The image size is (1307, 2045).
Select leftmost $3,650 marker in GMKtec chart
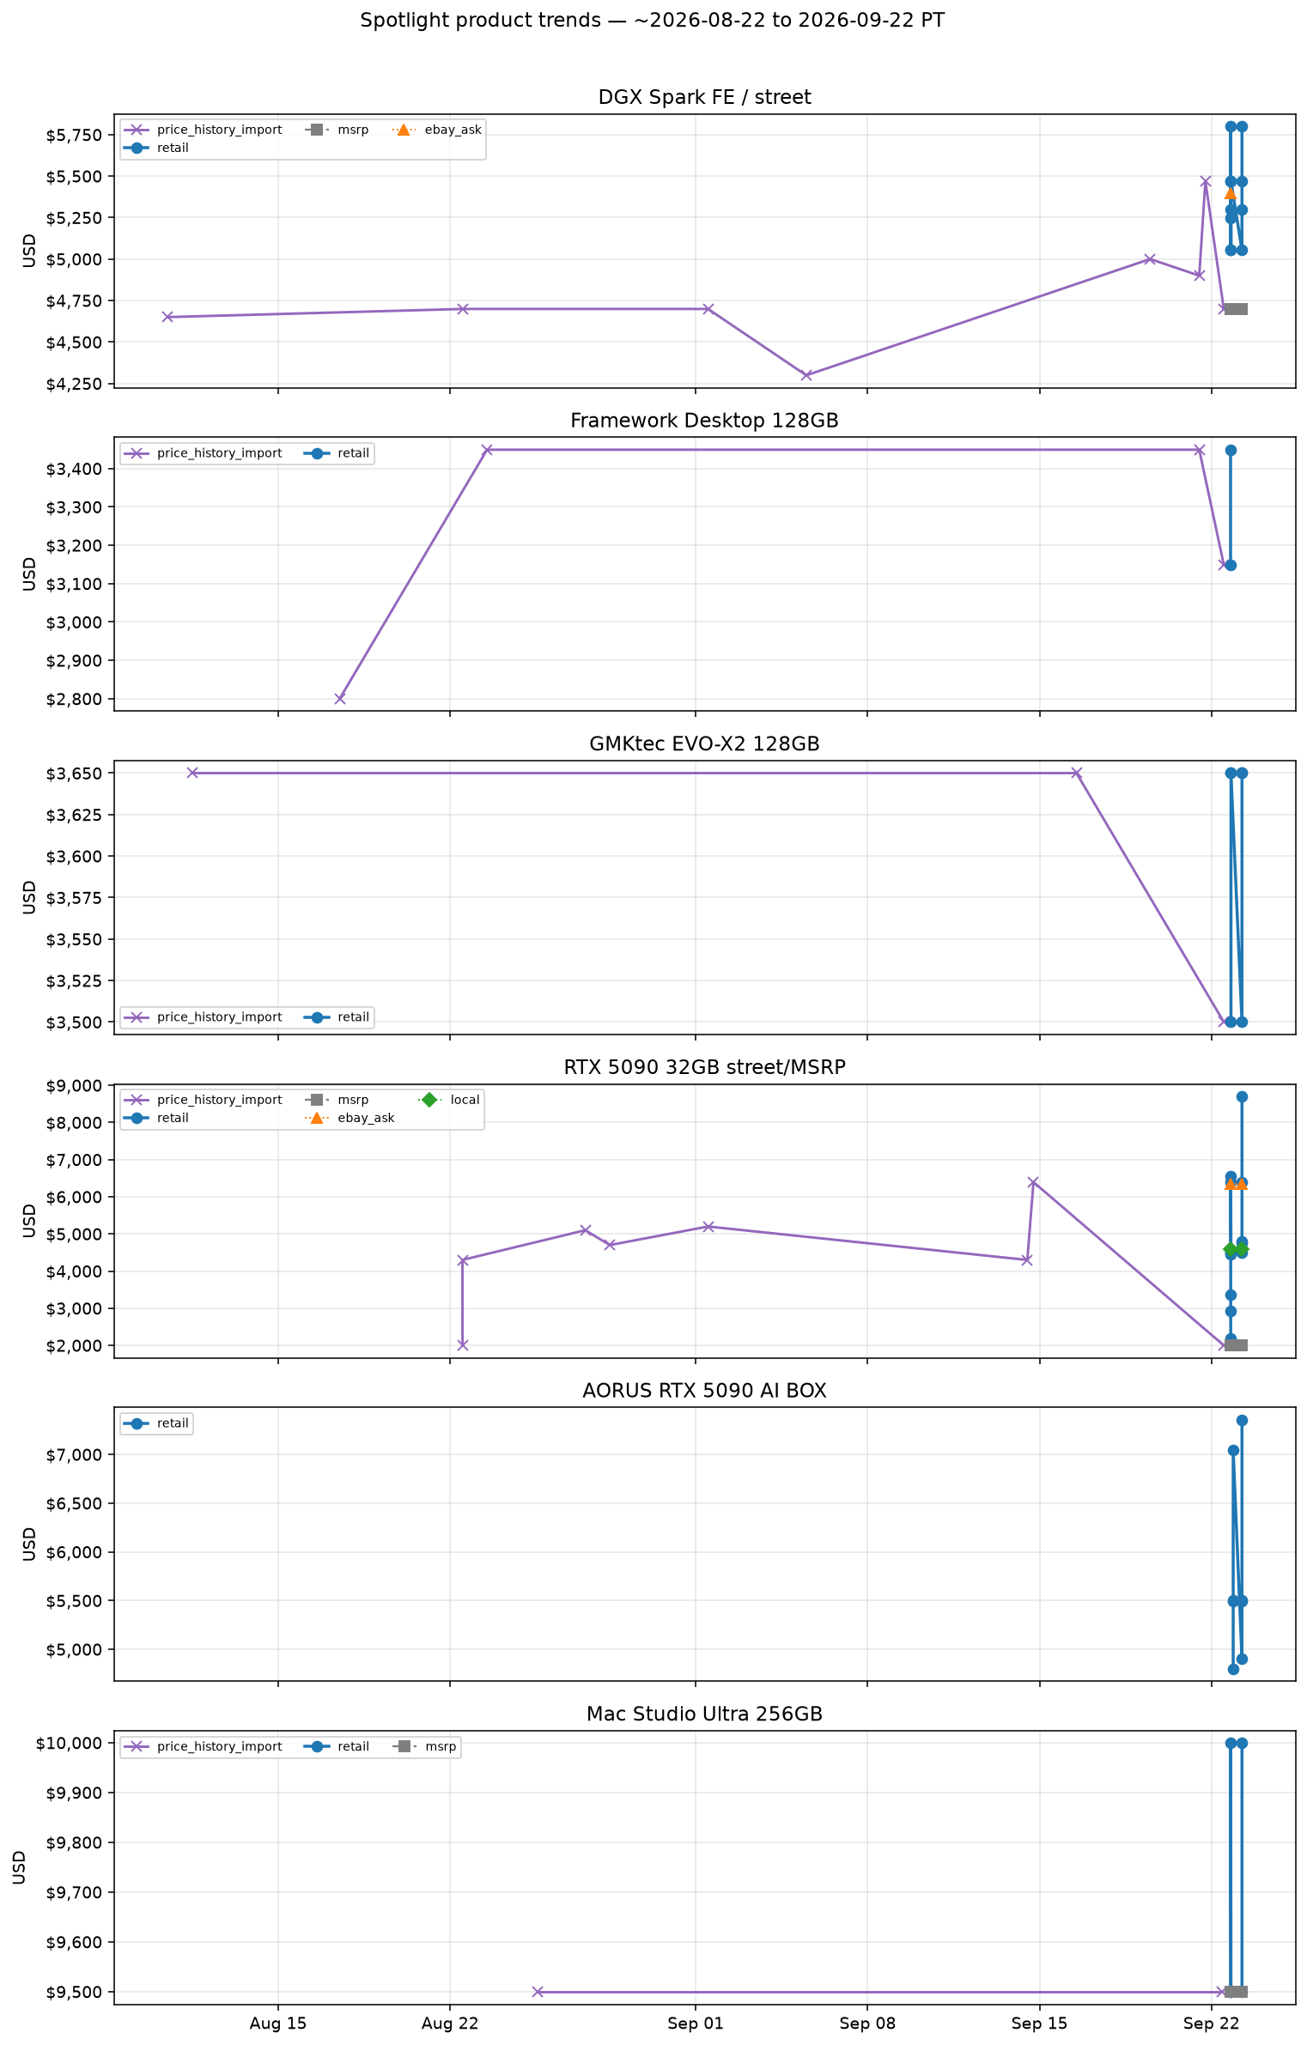(x=192, y=773)
